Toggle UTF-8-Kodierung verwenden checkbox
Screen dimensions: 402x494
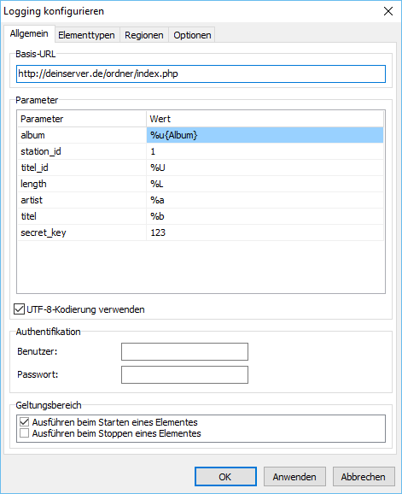coord(19,309)
